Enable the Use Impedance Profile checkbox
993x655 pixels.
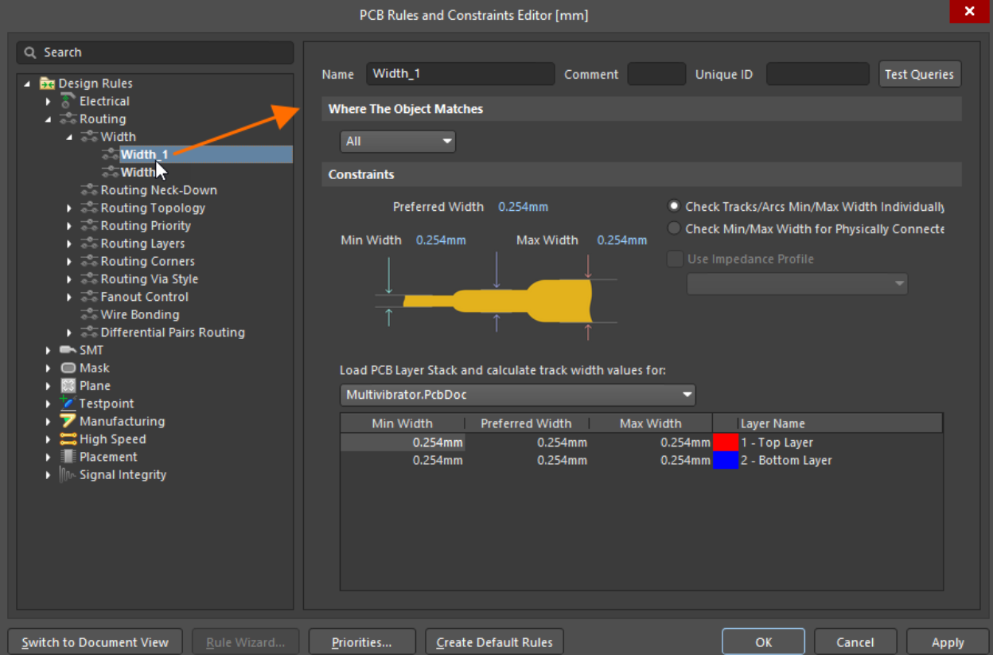tap(675, 259)
